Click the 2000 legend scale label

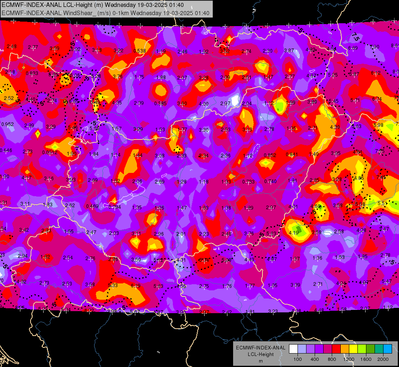tap(383, 359)
